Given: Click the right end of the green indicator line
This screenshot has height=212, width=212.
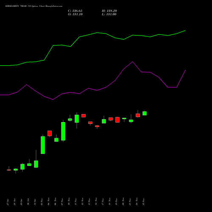Looking at the screenshot, I should tap(185, 31).
